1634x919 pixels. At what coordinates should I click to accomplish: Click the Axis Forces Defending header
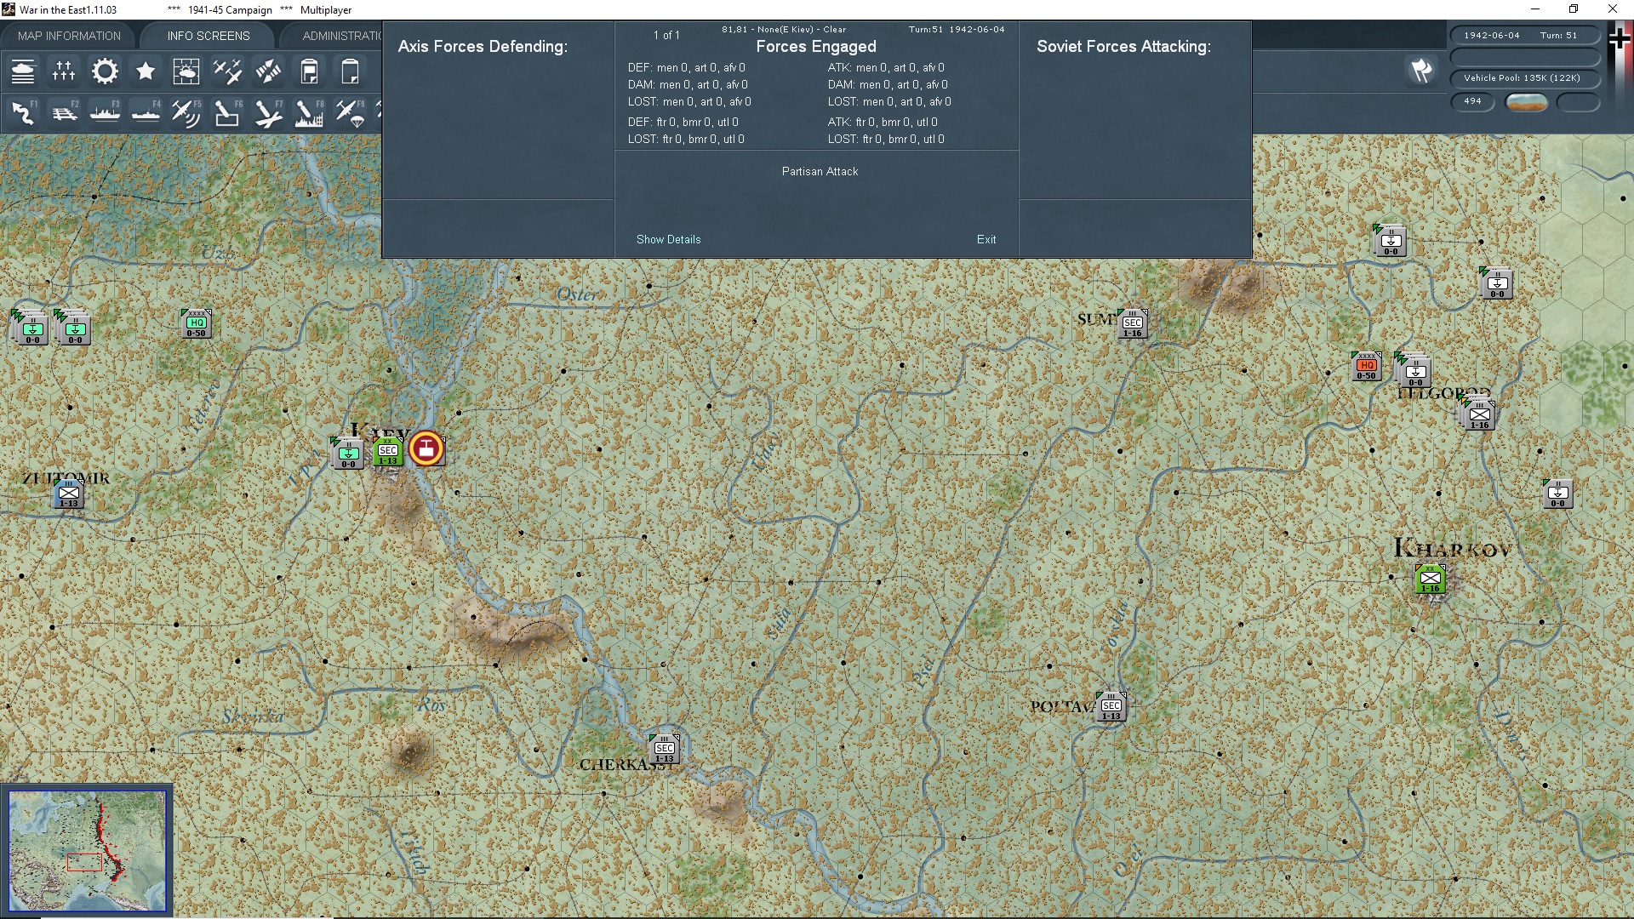click(x=483, y=47)
